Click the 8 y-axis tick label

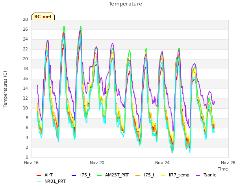click(x=27, y=118)
